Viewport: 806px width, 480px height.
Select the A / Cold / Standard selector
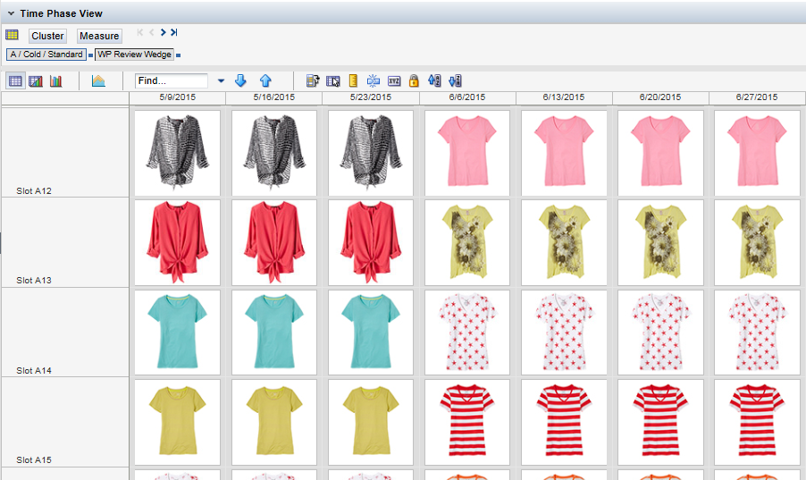(x=46, y=54)
